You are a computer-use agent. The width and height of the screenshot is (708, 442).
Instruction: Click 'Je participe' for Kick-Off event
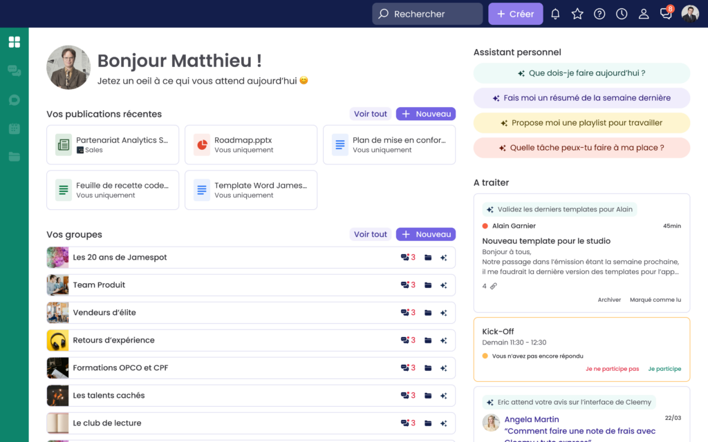click(x=664, y=369)
